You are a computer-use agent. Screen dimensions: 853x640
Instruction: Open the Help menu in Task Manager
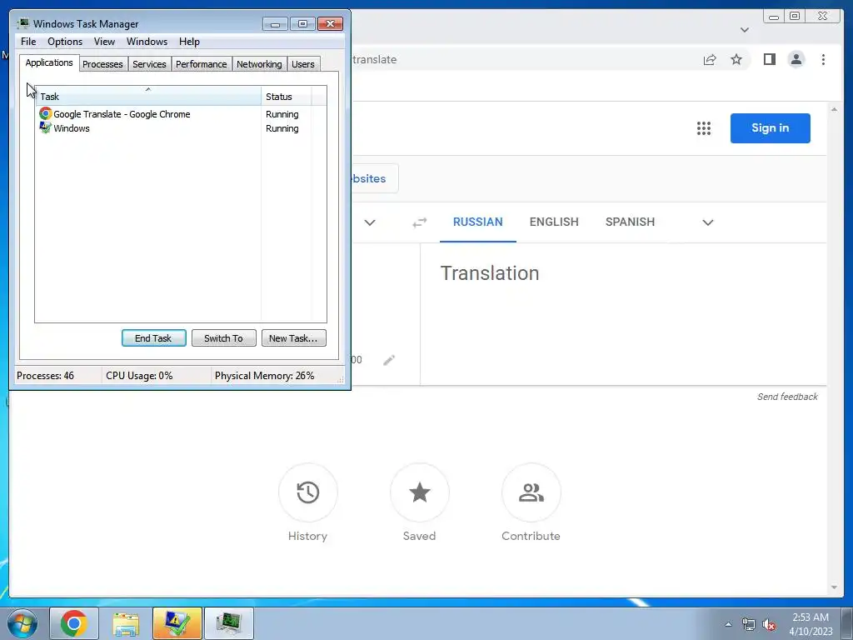189,42
